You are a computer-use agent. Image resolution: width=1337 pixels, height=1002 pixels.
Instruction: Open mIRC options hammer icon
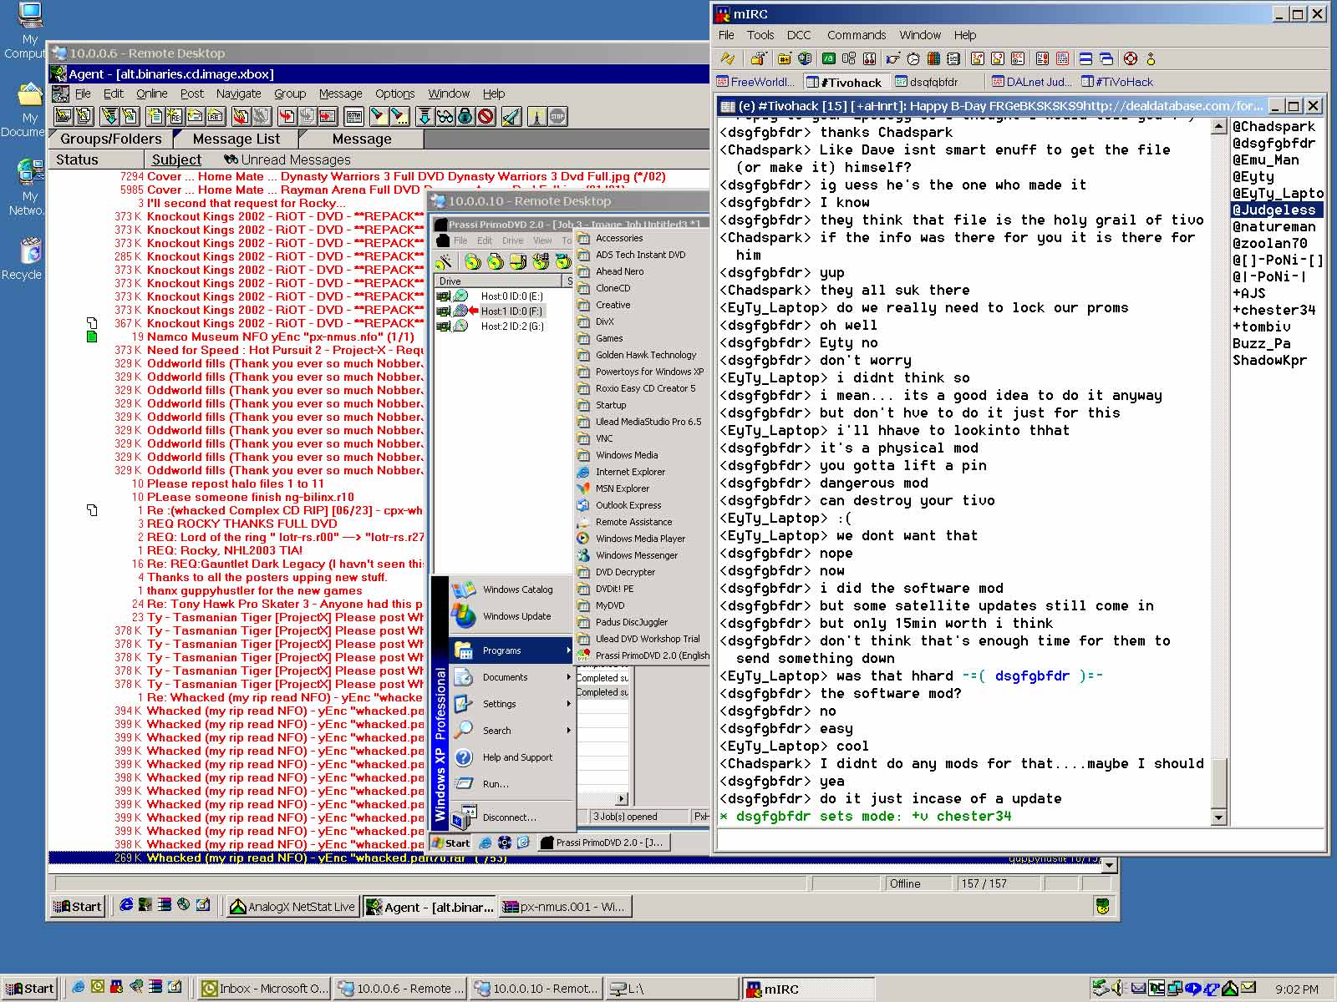click(758, 58)
